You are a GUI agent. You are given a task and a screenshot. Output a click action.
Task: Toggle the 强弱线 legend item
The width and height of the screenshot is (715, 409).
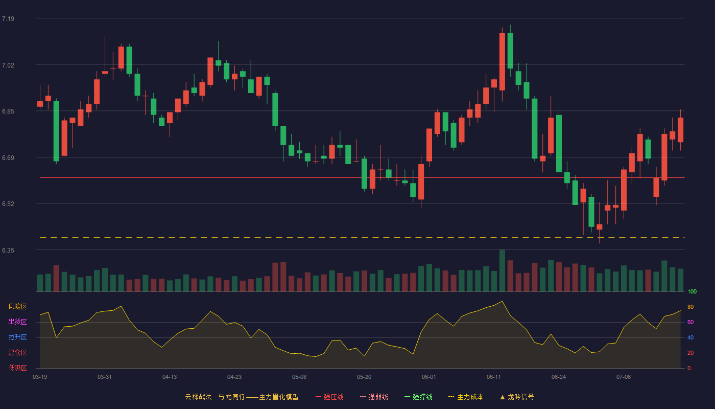click(x=374, y=397)
